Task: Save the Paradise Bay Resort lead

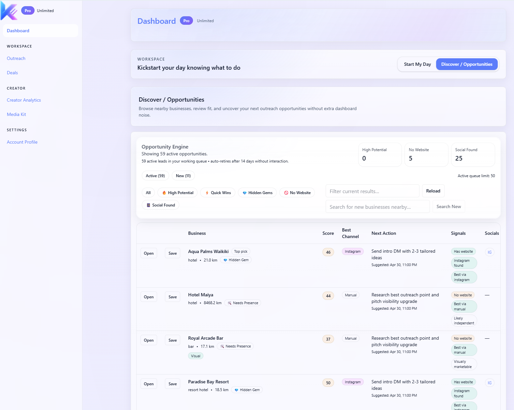Action: (172, 384)
